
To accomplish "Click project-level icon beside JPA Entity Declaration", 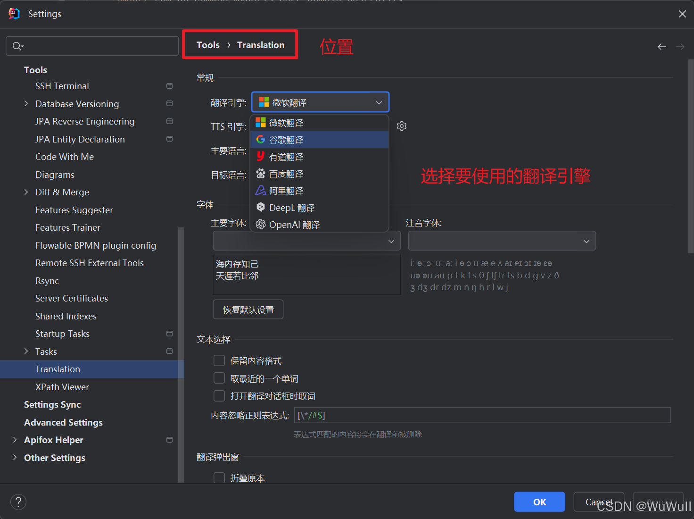I will (x=169, y=139).
